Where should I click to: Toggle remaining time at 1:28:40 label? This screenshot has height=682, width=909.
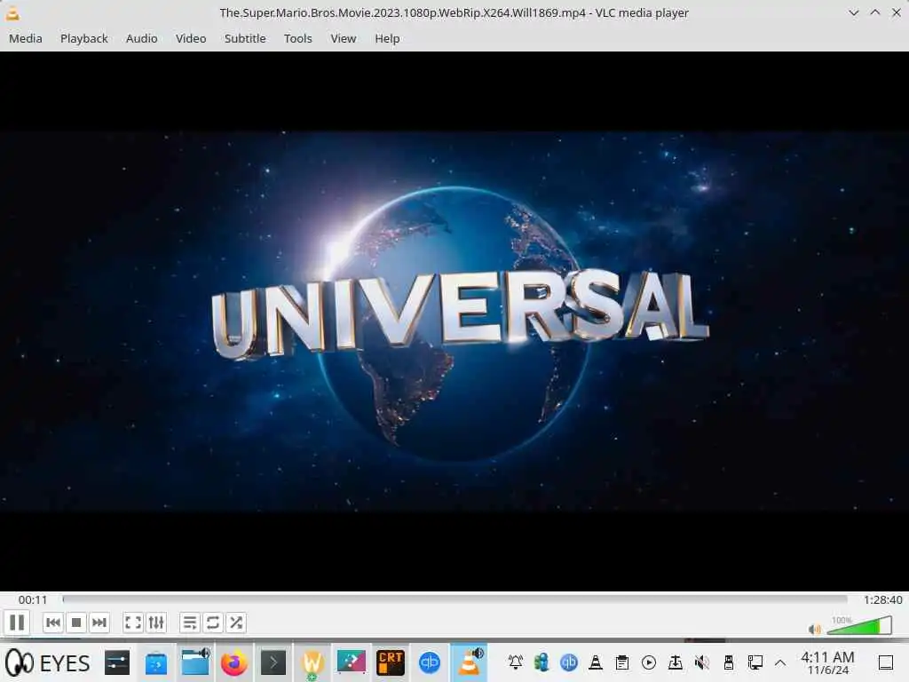tap(882, 599)
